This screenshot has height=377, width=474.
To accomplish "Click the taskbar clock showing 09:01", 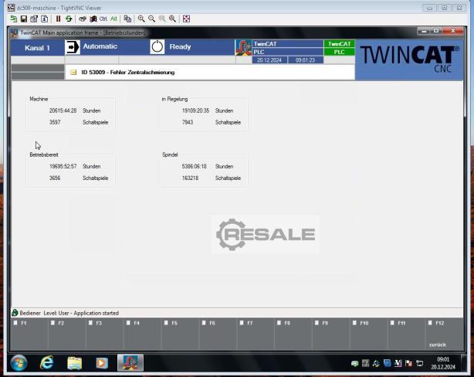I will pyautogui.click(x=443, y=362).
